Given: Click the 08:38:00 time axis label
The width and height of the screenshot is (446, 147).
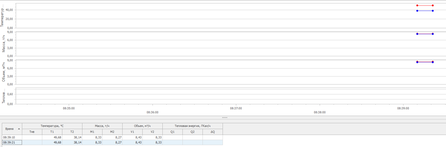Looking at the screenshot, I should [320, 112].
